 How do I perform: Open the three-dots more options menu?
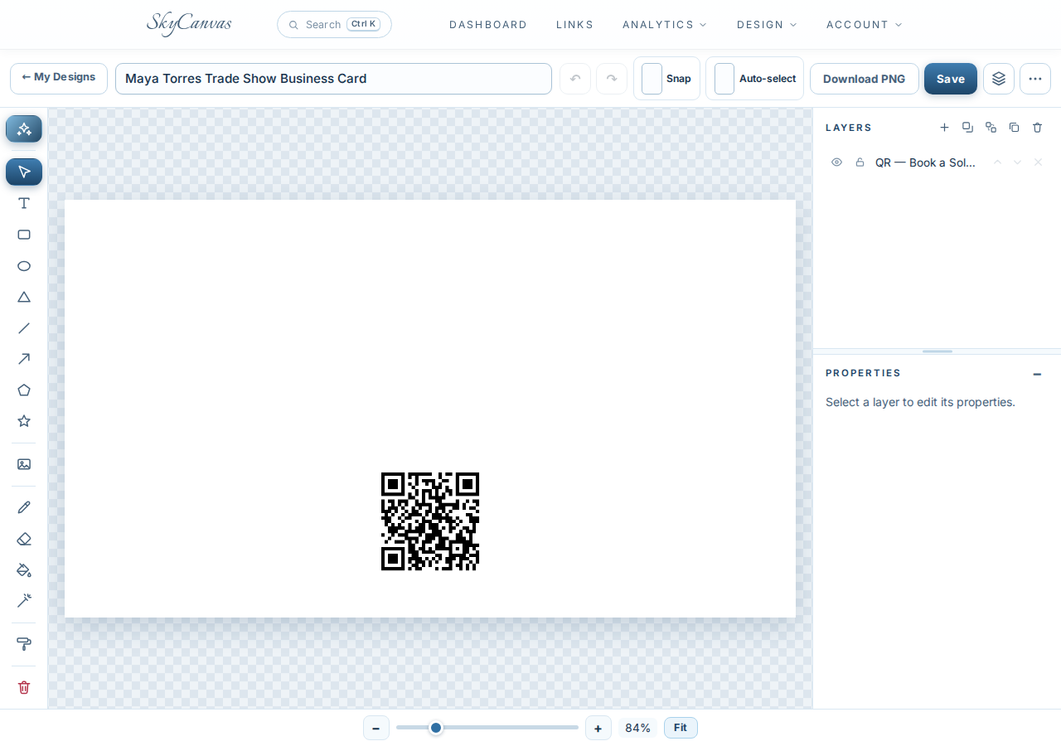tap(1035, 79)
